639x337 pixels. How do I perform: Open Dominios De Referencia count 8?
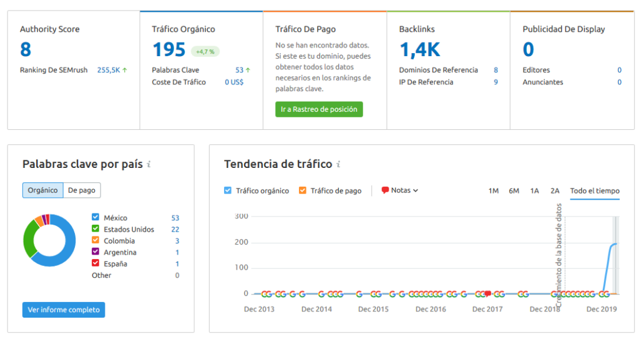coord(496,70)
